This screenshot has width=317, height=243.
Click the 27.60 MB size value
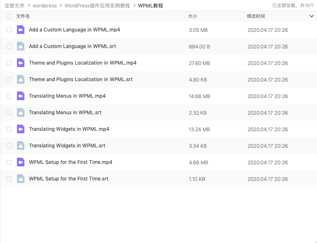click(199, 63)
